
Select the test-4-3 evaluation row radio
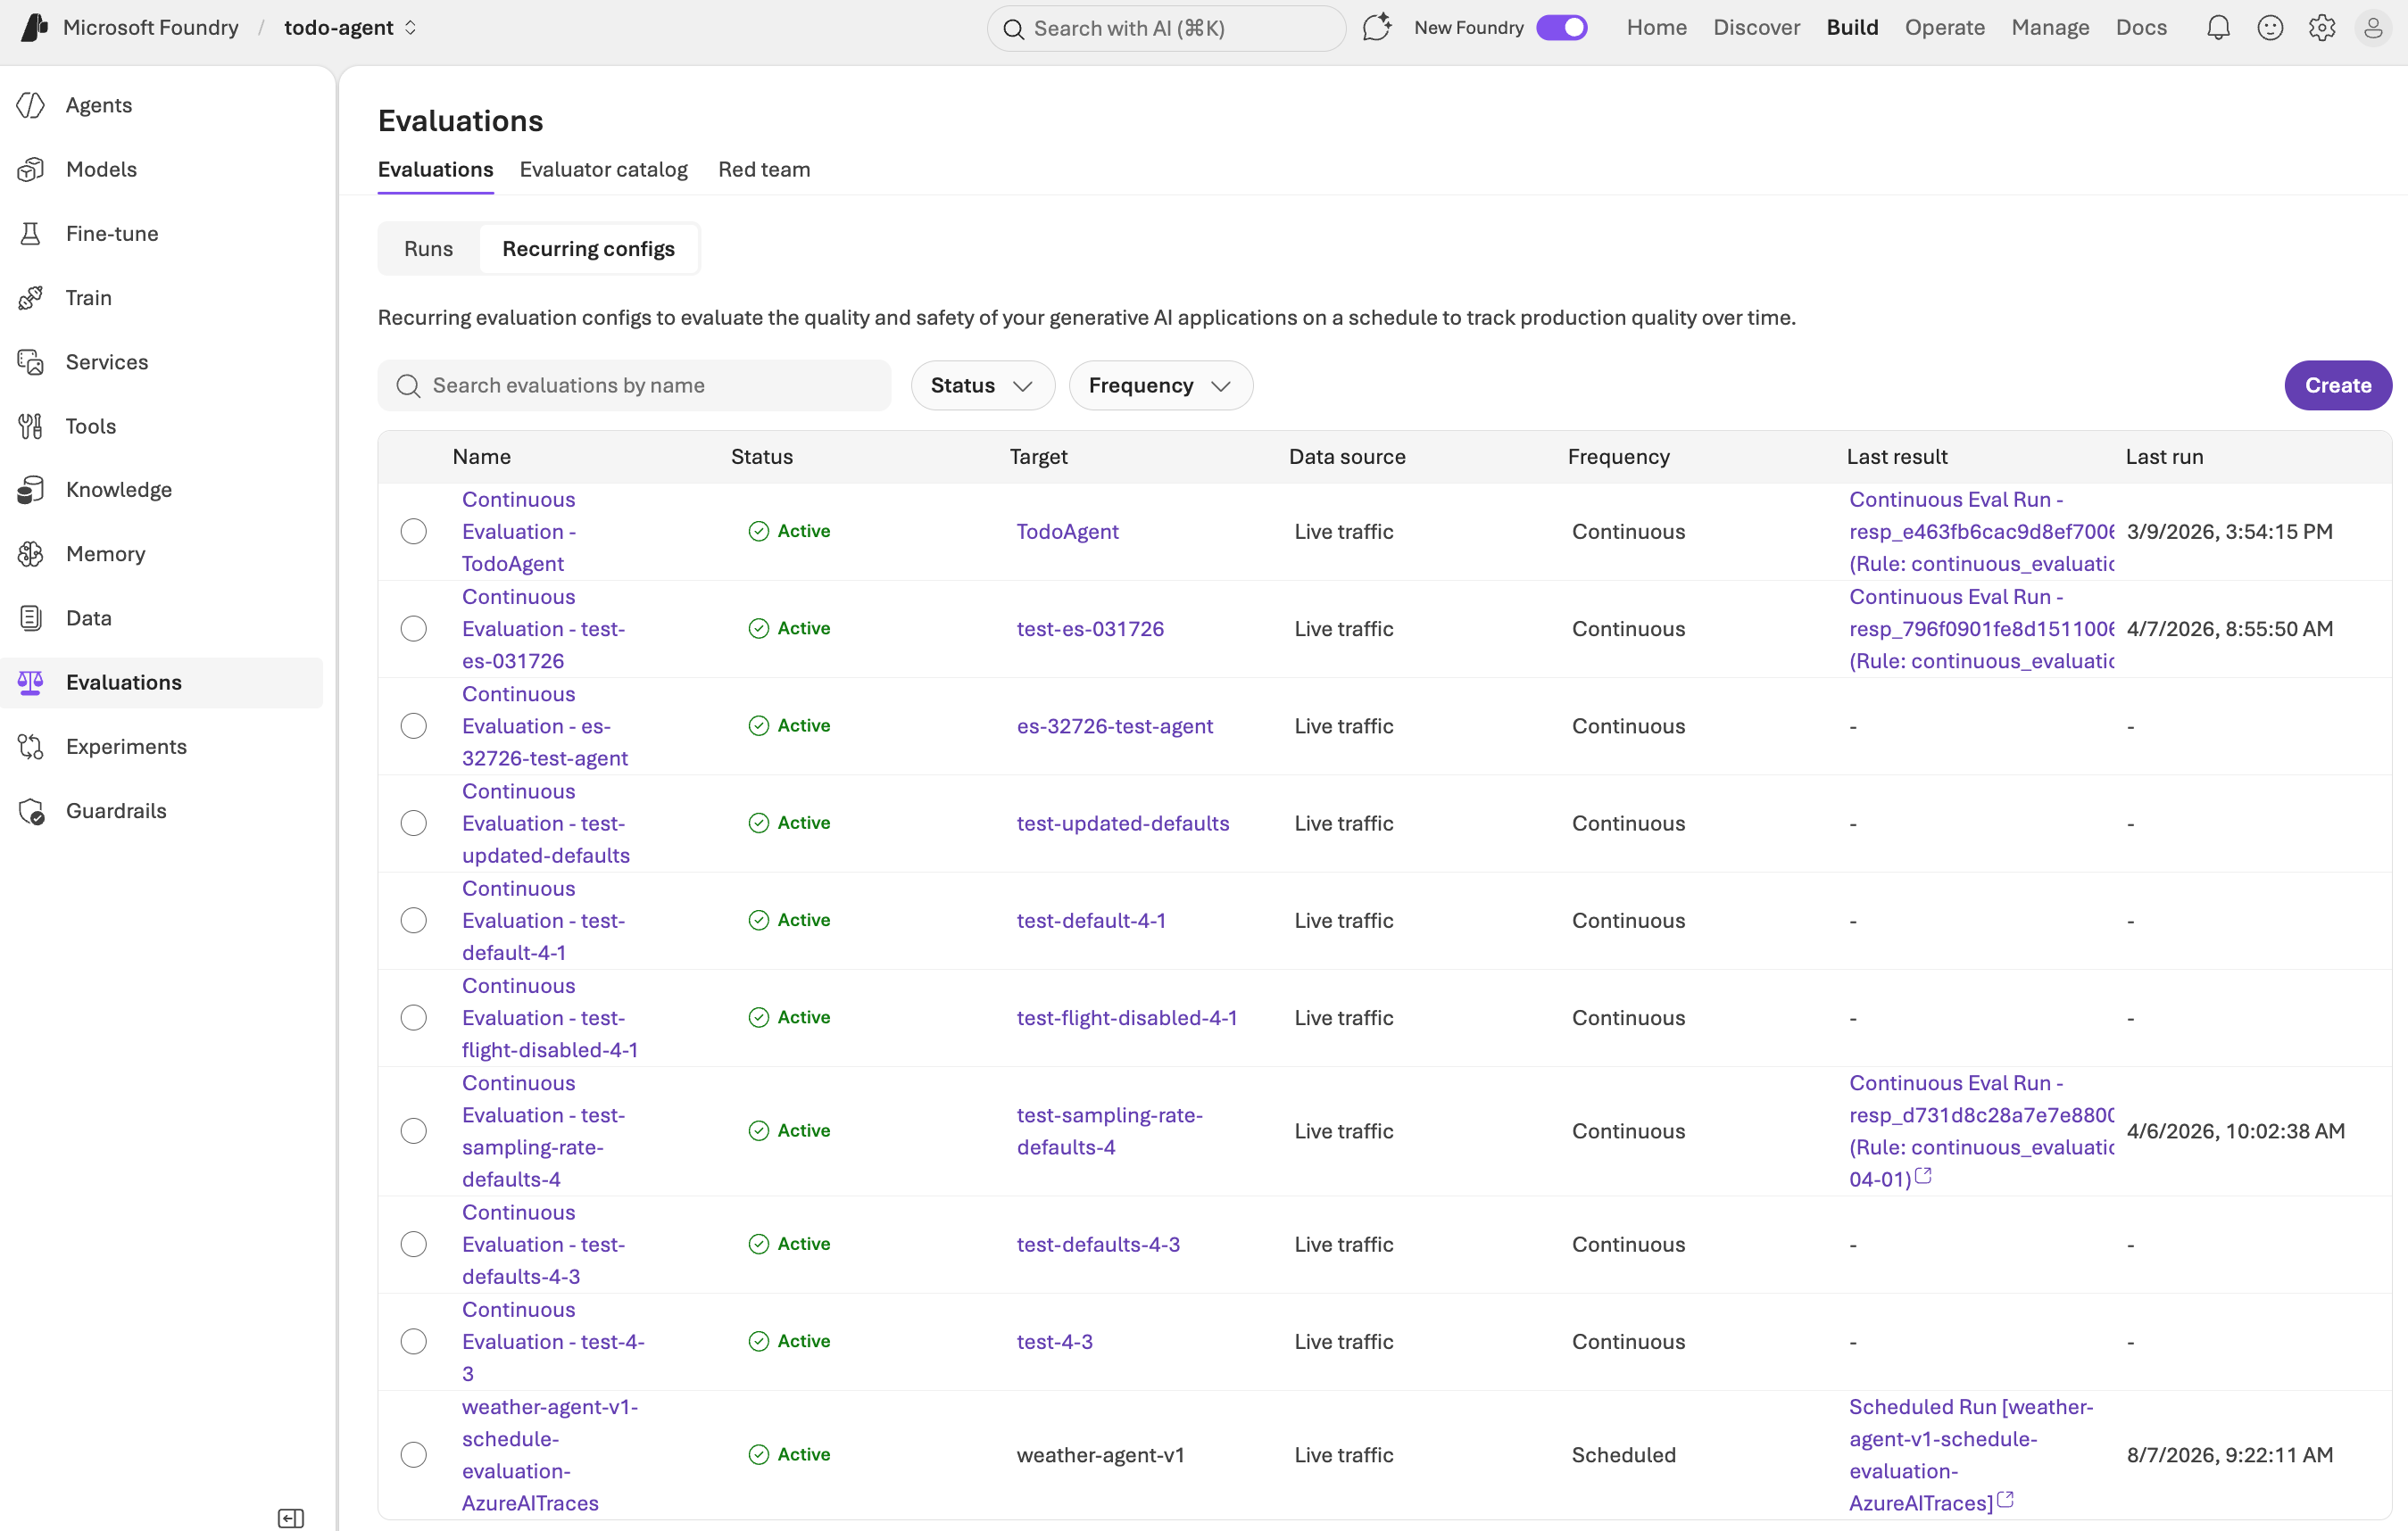click(x=414, y=1341)
